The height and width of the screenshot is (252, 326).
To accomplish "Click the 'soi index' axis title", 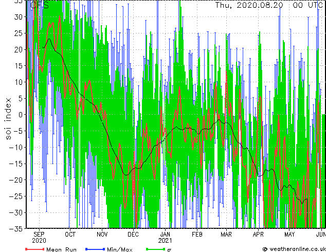I will pos(8,119).
